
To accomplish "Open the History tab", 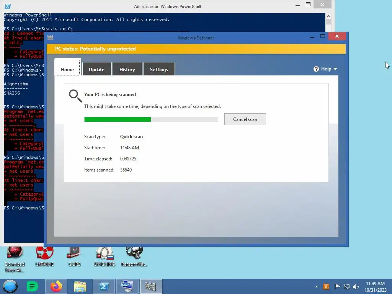I will click(x=127, y=69).
